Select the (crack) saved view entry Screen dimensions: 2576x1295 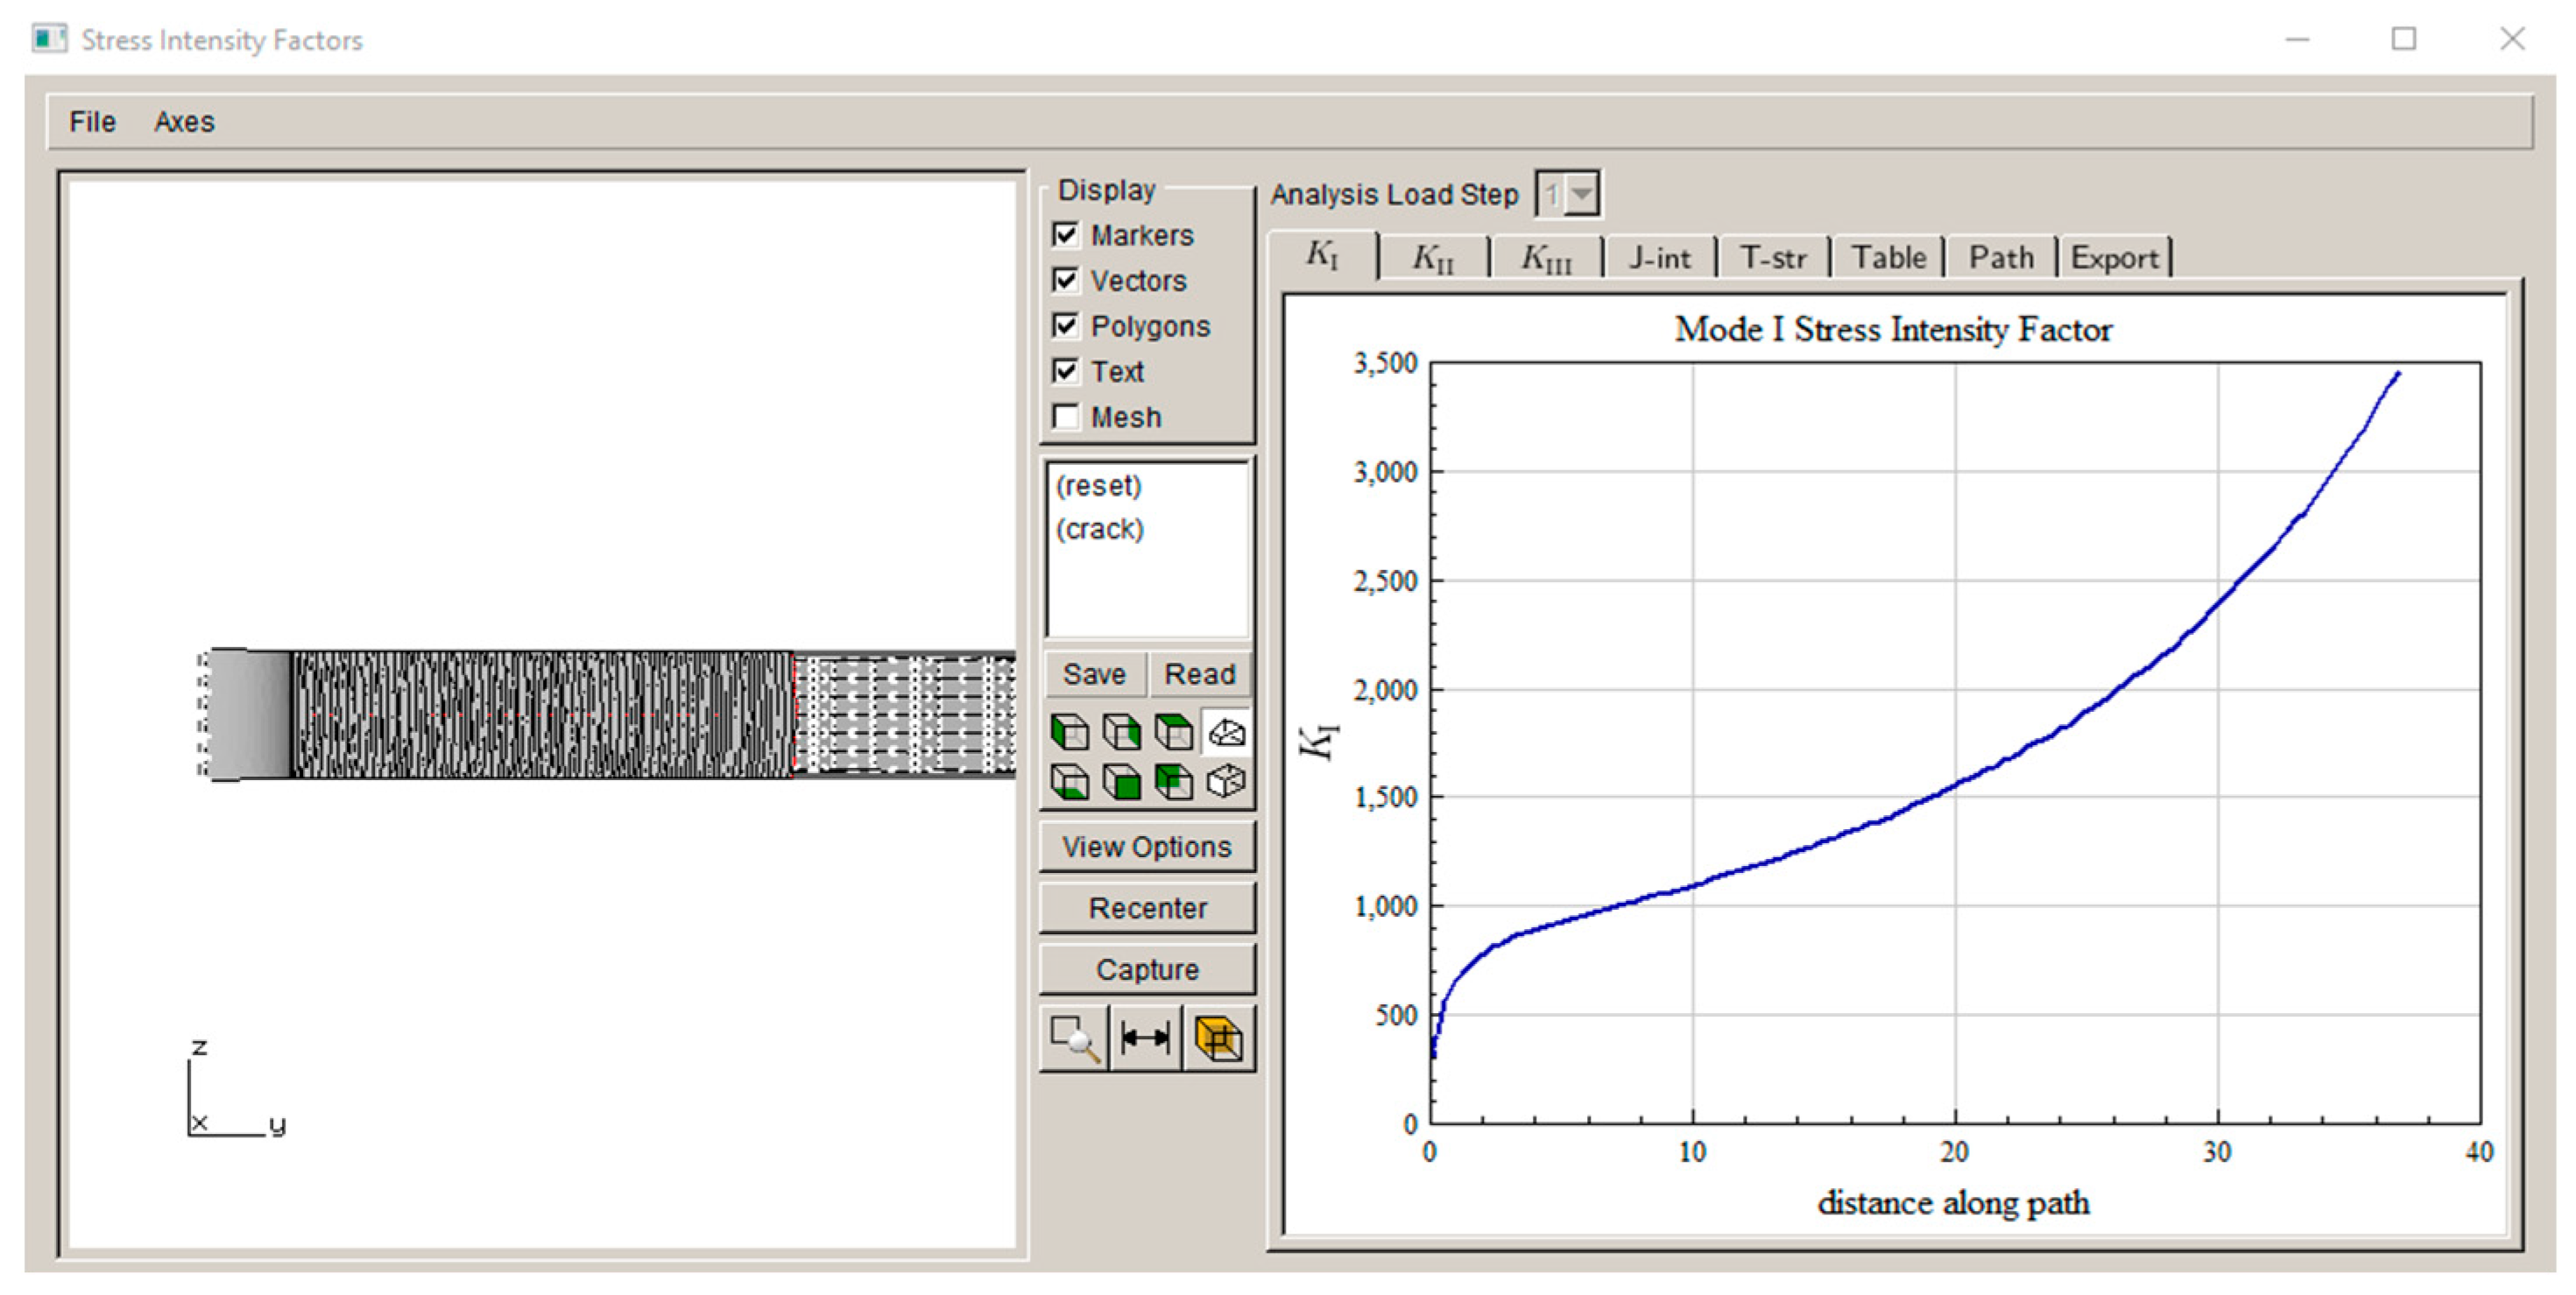[1100, 529]
